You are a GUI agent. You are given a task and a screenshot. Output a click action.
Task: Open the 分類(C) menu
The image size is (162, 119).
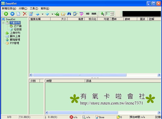pos(23,9)
